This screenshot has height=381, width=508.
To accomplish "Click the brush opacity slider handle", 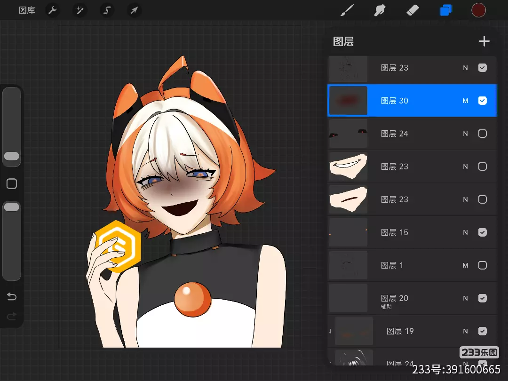I will click(12, 207).
